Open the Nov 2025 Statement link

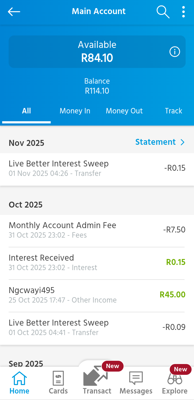coord(155,142)
